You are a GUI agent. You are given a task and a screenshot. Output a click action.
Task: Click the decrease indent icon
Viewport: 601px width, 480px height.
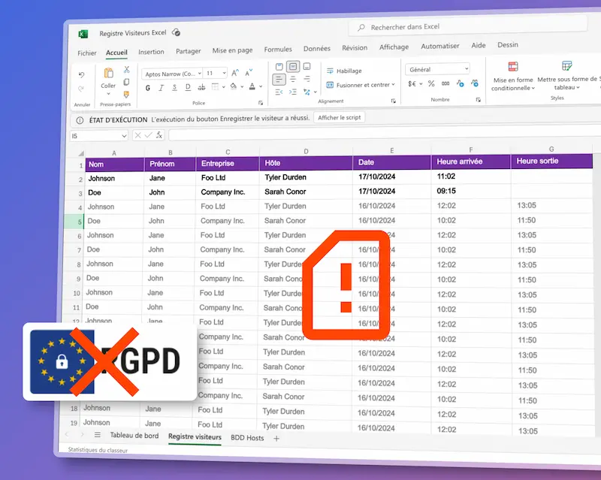tap(279, 92)
